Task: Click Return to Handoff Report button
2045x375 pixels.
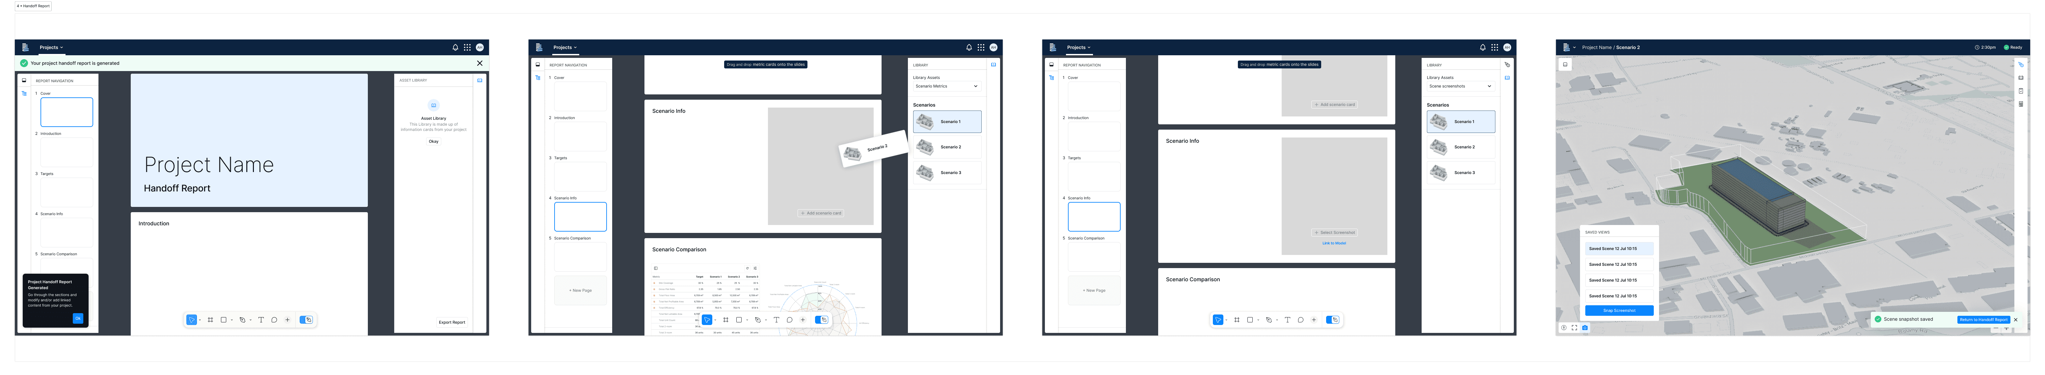Action: point(1983,319)
